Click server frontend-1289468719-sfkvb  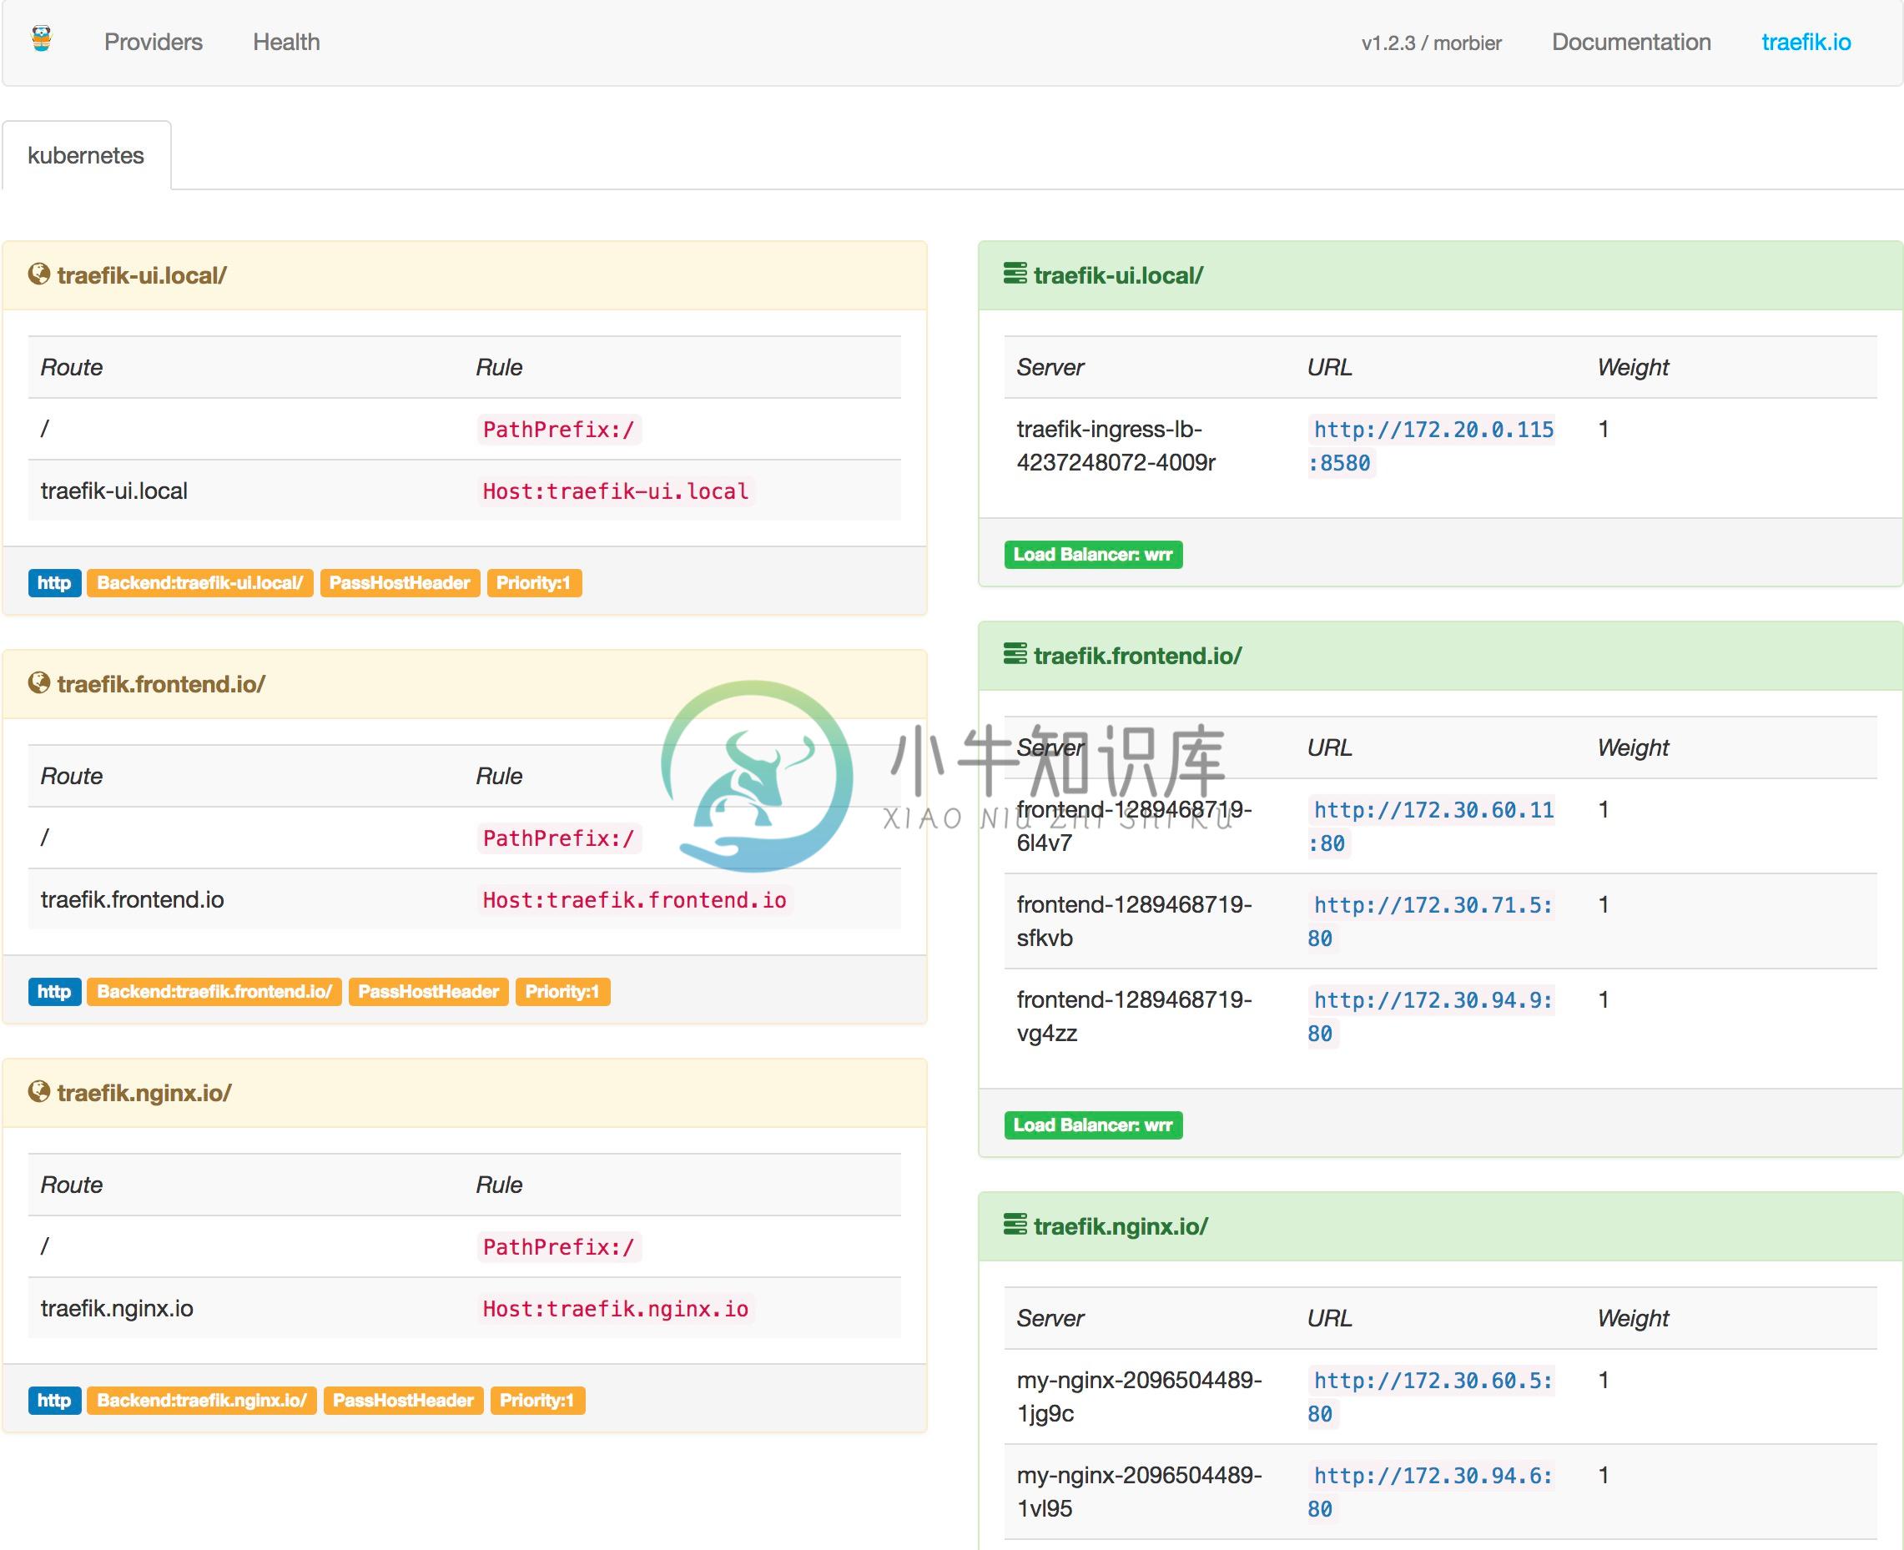click(1134, 920)
